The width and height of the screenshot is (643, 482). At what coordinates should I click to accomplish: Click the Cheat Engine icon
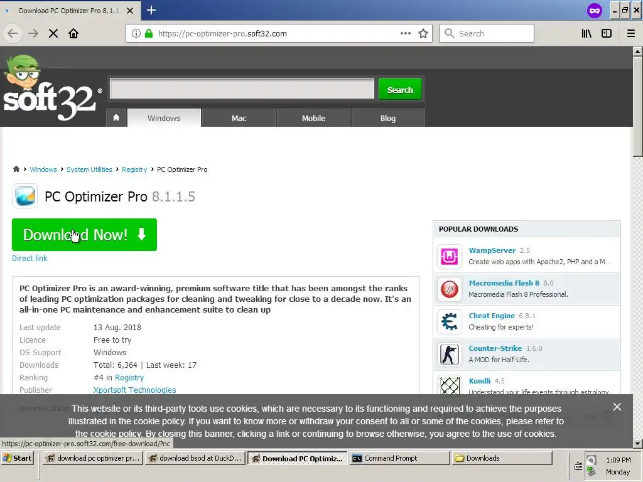pos(450,322)
